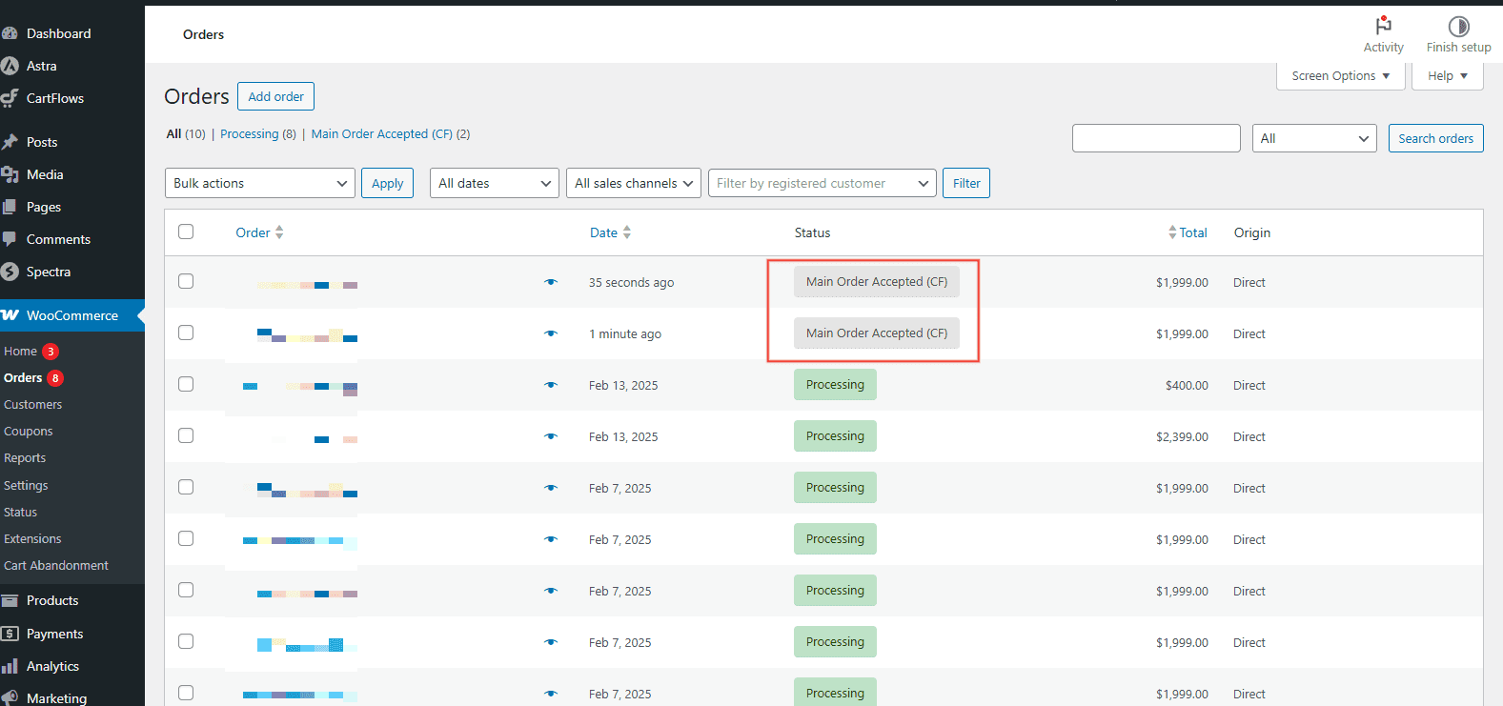1503x706 pixels.
Task: Click the Payments sidebar icon
Action: point(10,634)
